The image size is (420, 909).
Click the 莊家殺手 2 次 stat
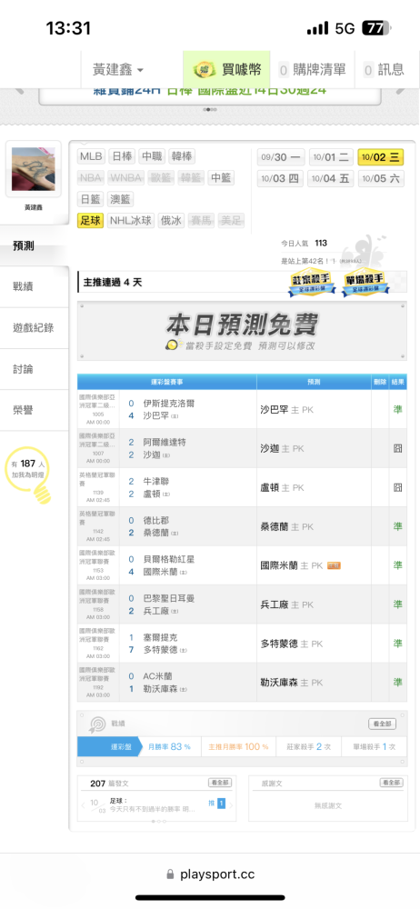pos(309,746)
